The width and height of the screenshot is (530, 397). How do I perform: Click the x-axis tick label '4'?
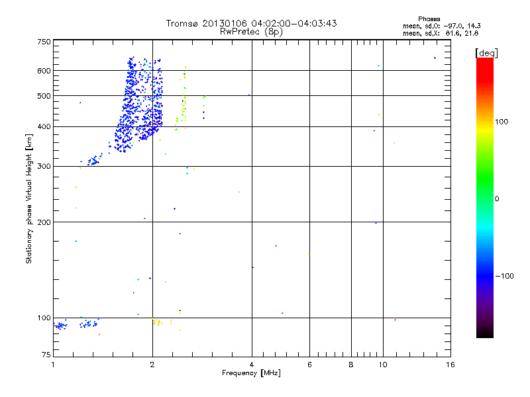coord(252,365)
